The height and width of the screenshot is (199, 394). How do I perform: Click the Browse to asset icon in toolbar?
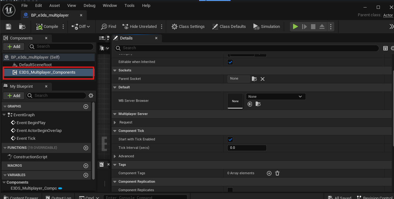[22, 27]
